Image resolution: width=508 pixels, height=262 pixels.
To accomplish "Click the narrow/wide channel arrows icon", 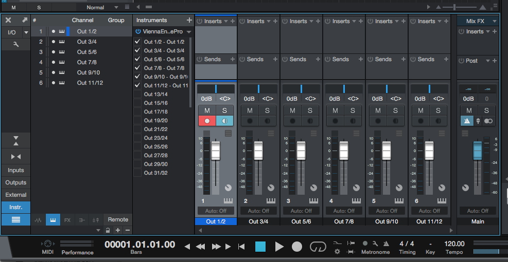I will click(15, 157).
